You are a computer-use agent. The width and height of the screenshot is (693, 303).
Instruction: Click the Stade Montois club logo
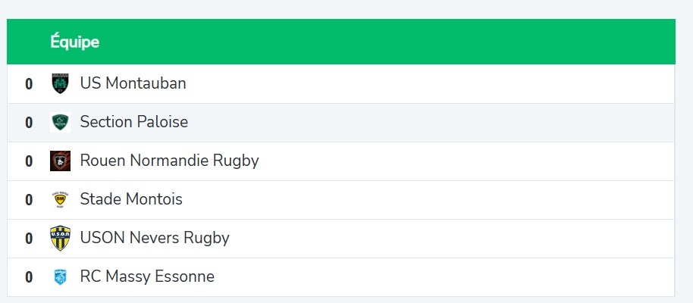pyautogui.click(x=60, y=199)
